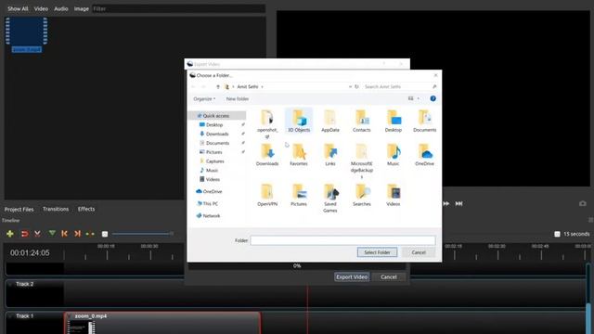Open the AppData folder

pyautogui.click(x=330, y=121)
